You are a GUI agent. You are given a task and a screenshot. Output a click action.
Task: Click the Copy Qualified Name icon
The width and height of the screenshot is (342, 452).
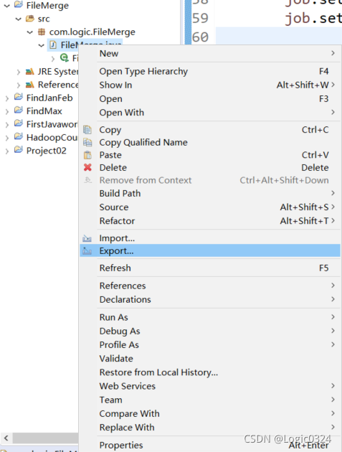pos(87,142)
